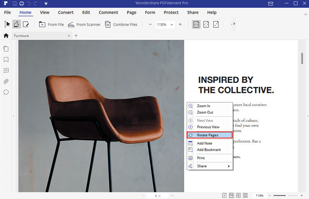Close the Furniture document tab
Viewport: 309px width, 199px height.
coord(69,36)
